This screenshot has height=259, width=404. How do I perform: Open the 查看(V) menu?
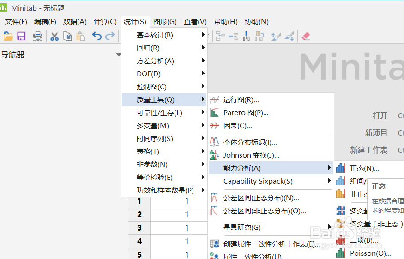pos(195,22)
